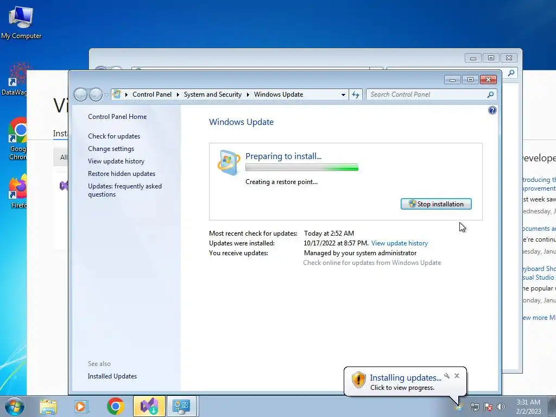Click the Windows Update tray icon
The image size is (556, 417).
pyautogui.click(x=459, y=407)
